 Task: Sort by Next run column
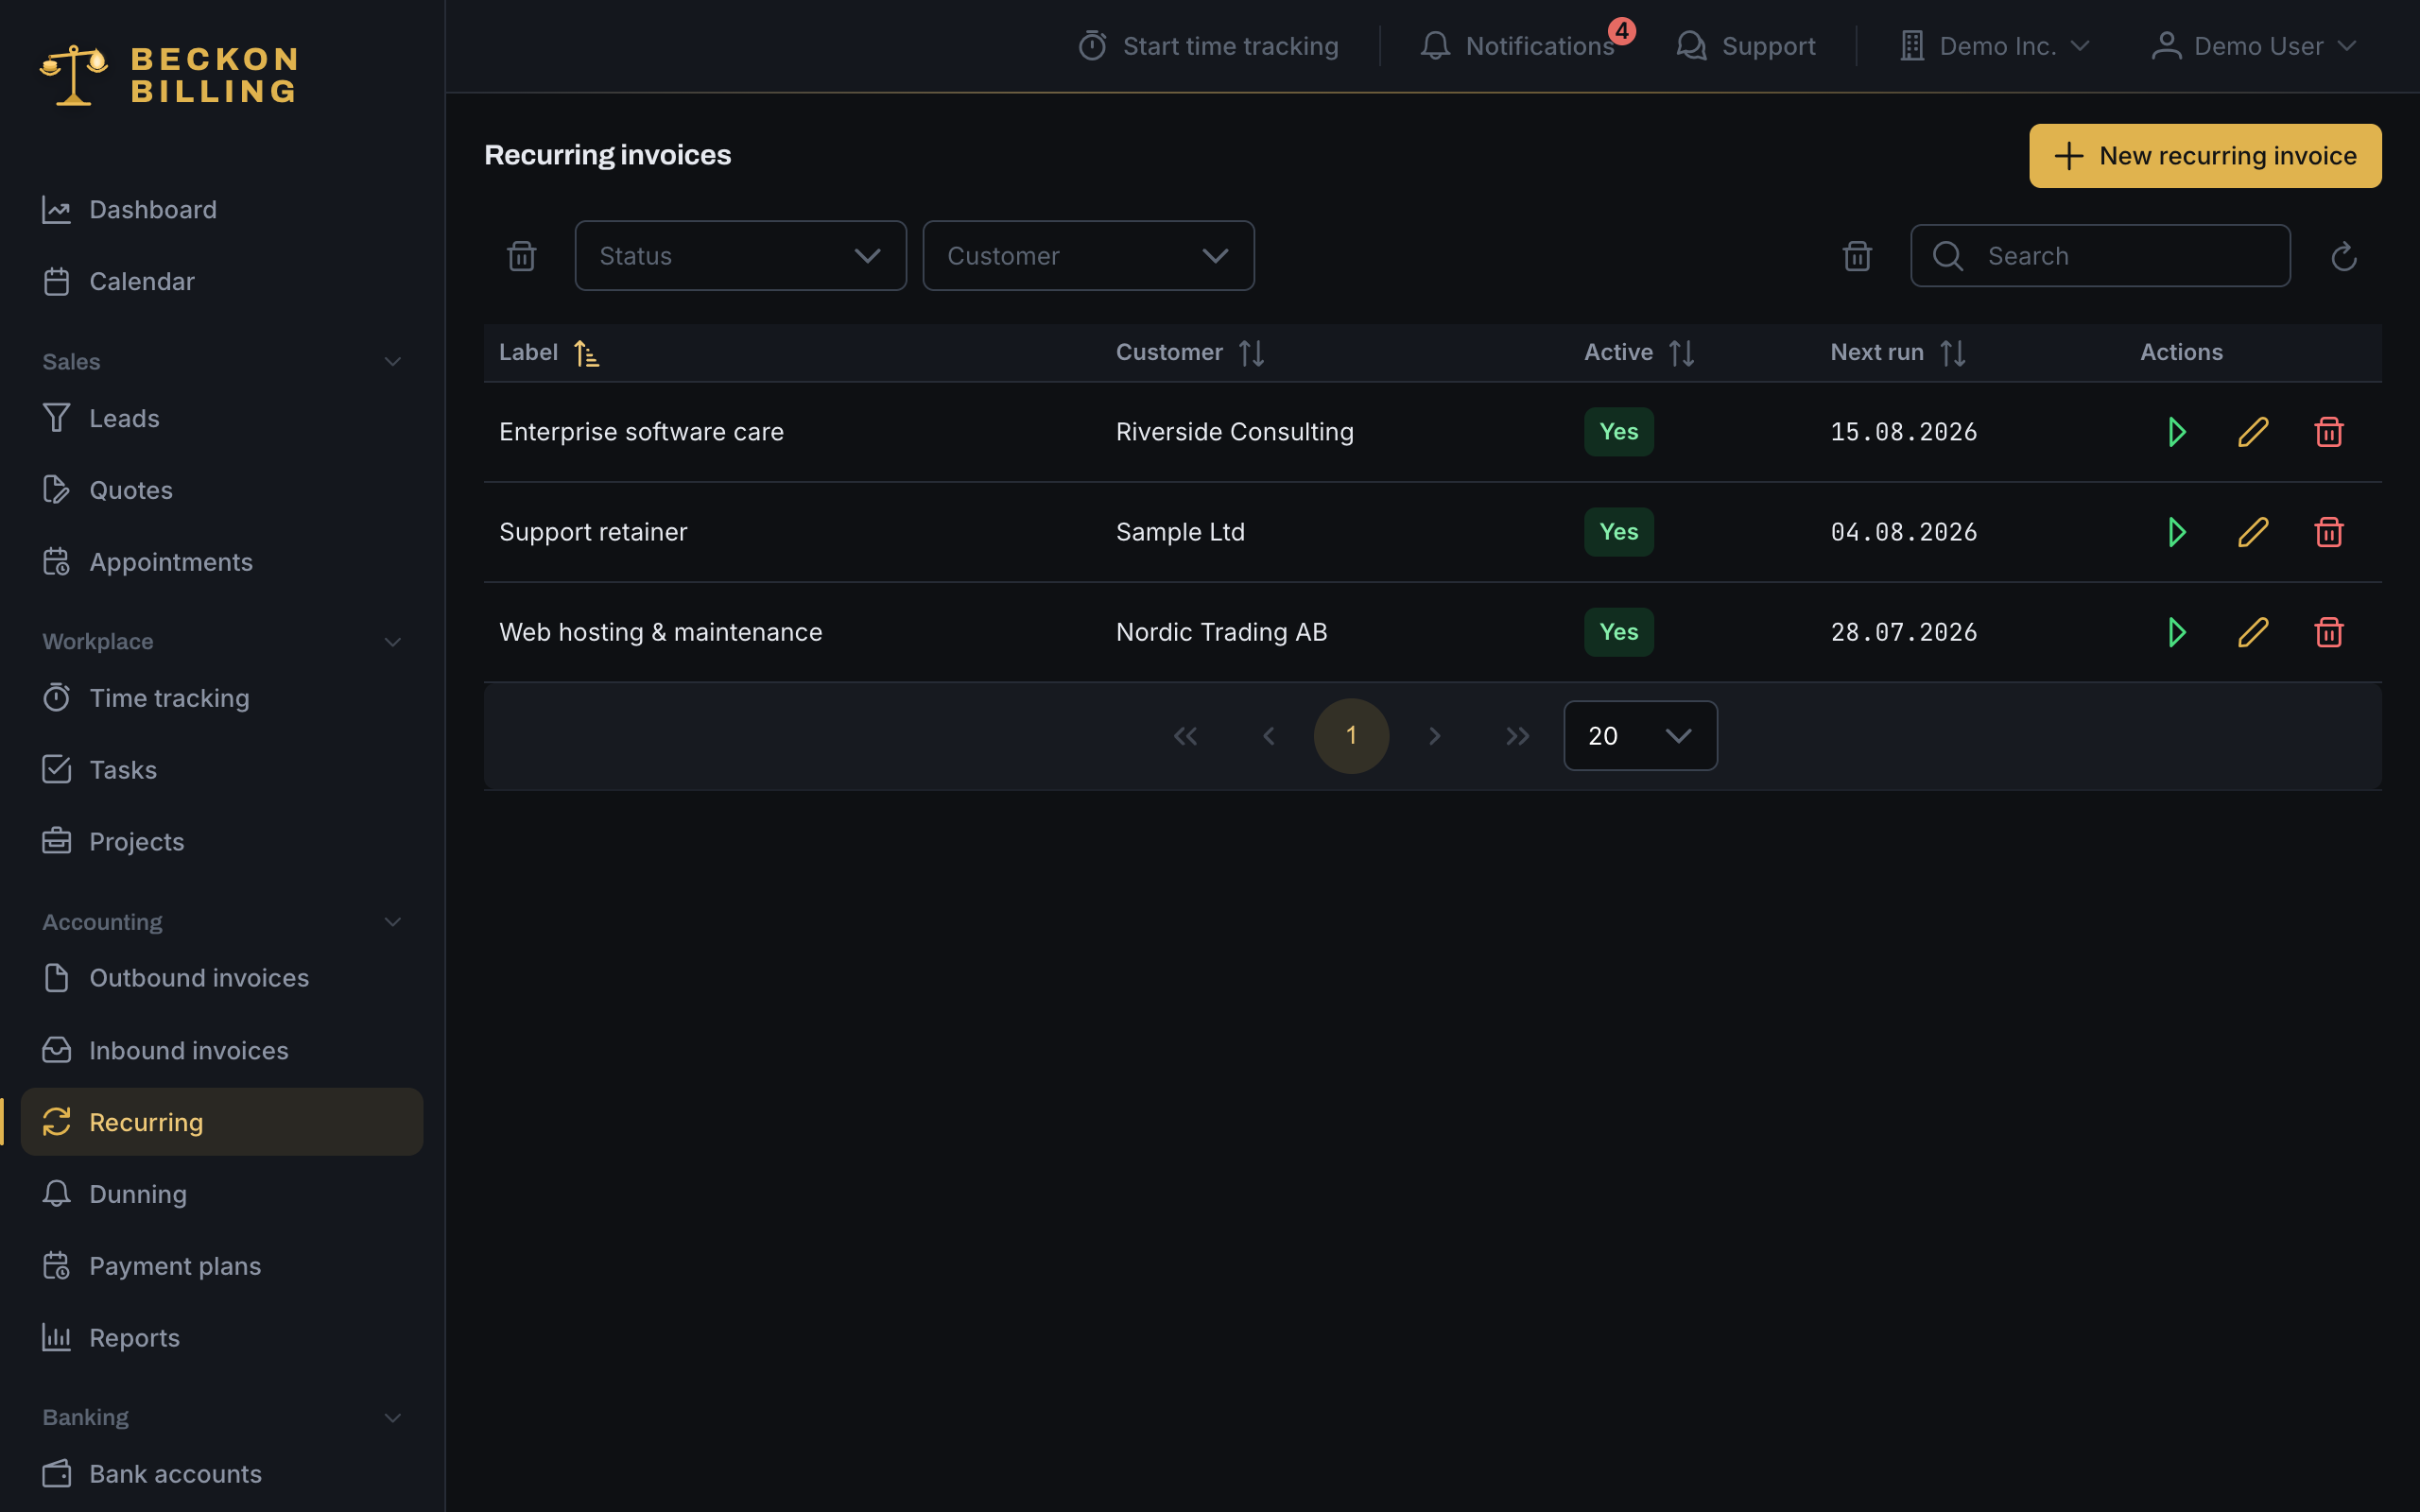pos(1898,353)
